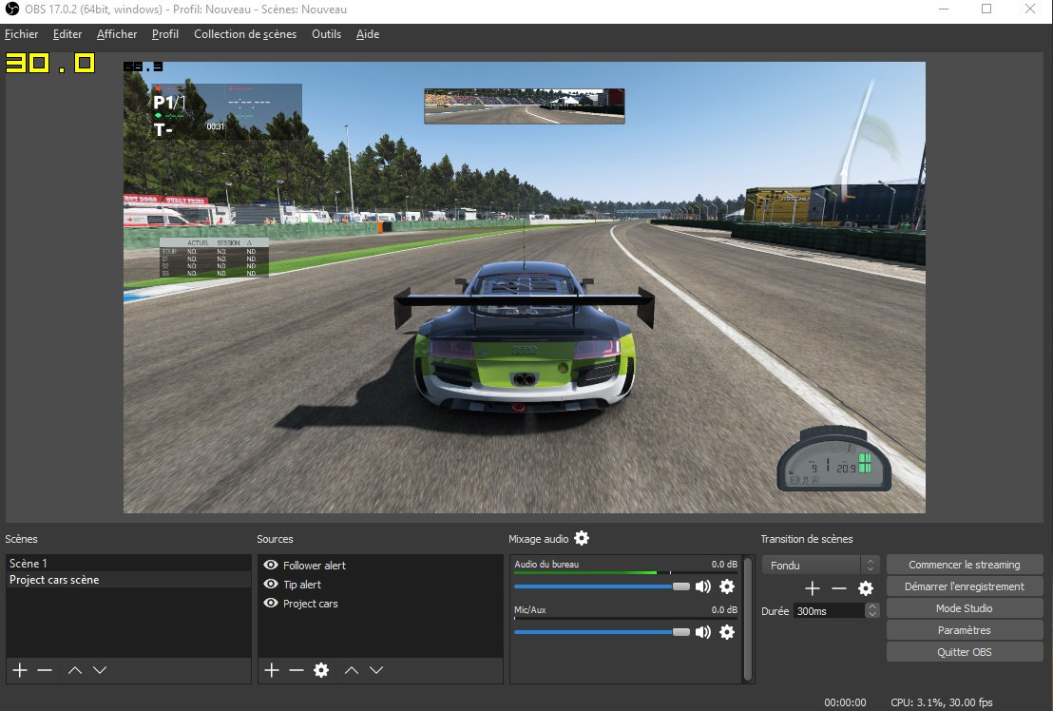
Task: Open Mic/Aux gear settings
Action: (x=727, y=632)
